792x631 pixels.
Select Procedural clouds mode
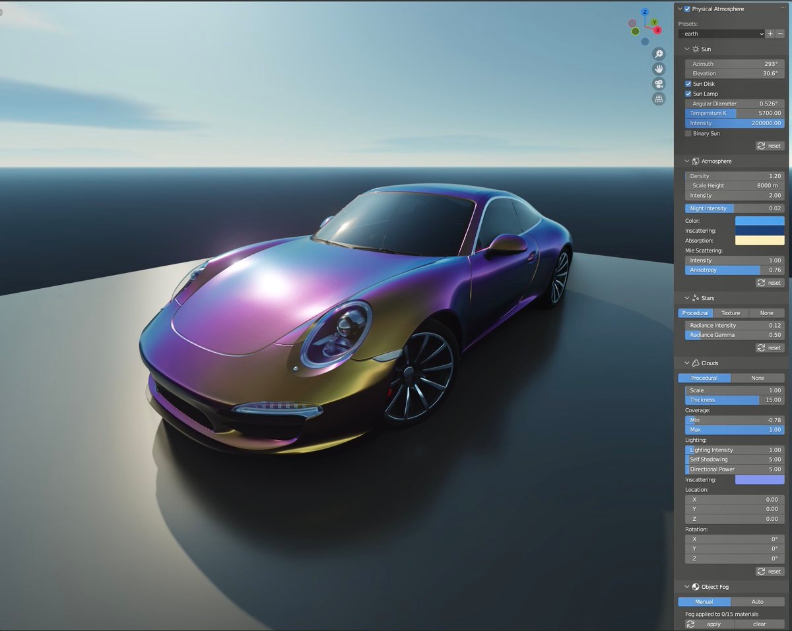tap(704, 378)
